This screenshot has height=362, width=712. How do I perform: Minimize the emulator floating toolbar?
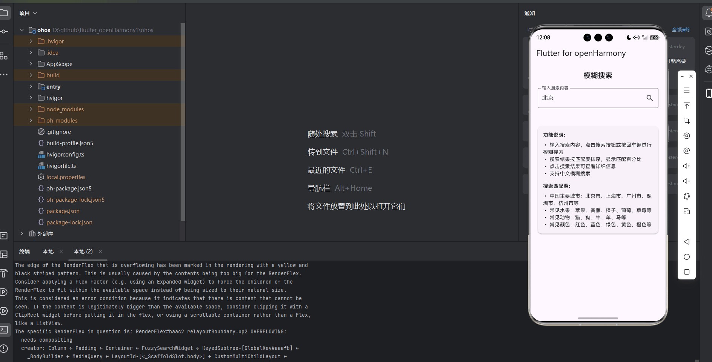coord(682,77)
